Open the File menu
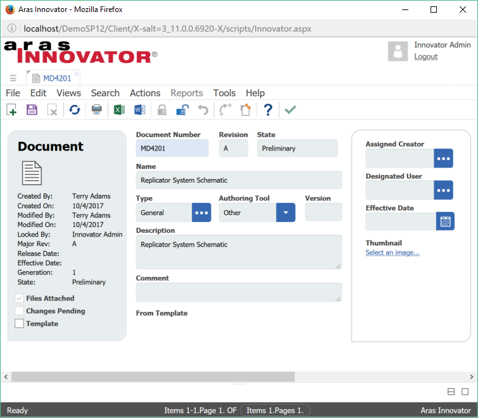 point(13,93)
